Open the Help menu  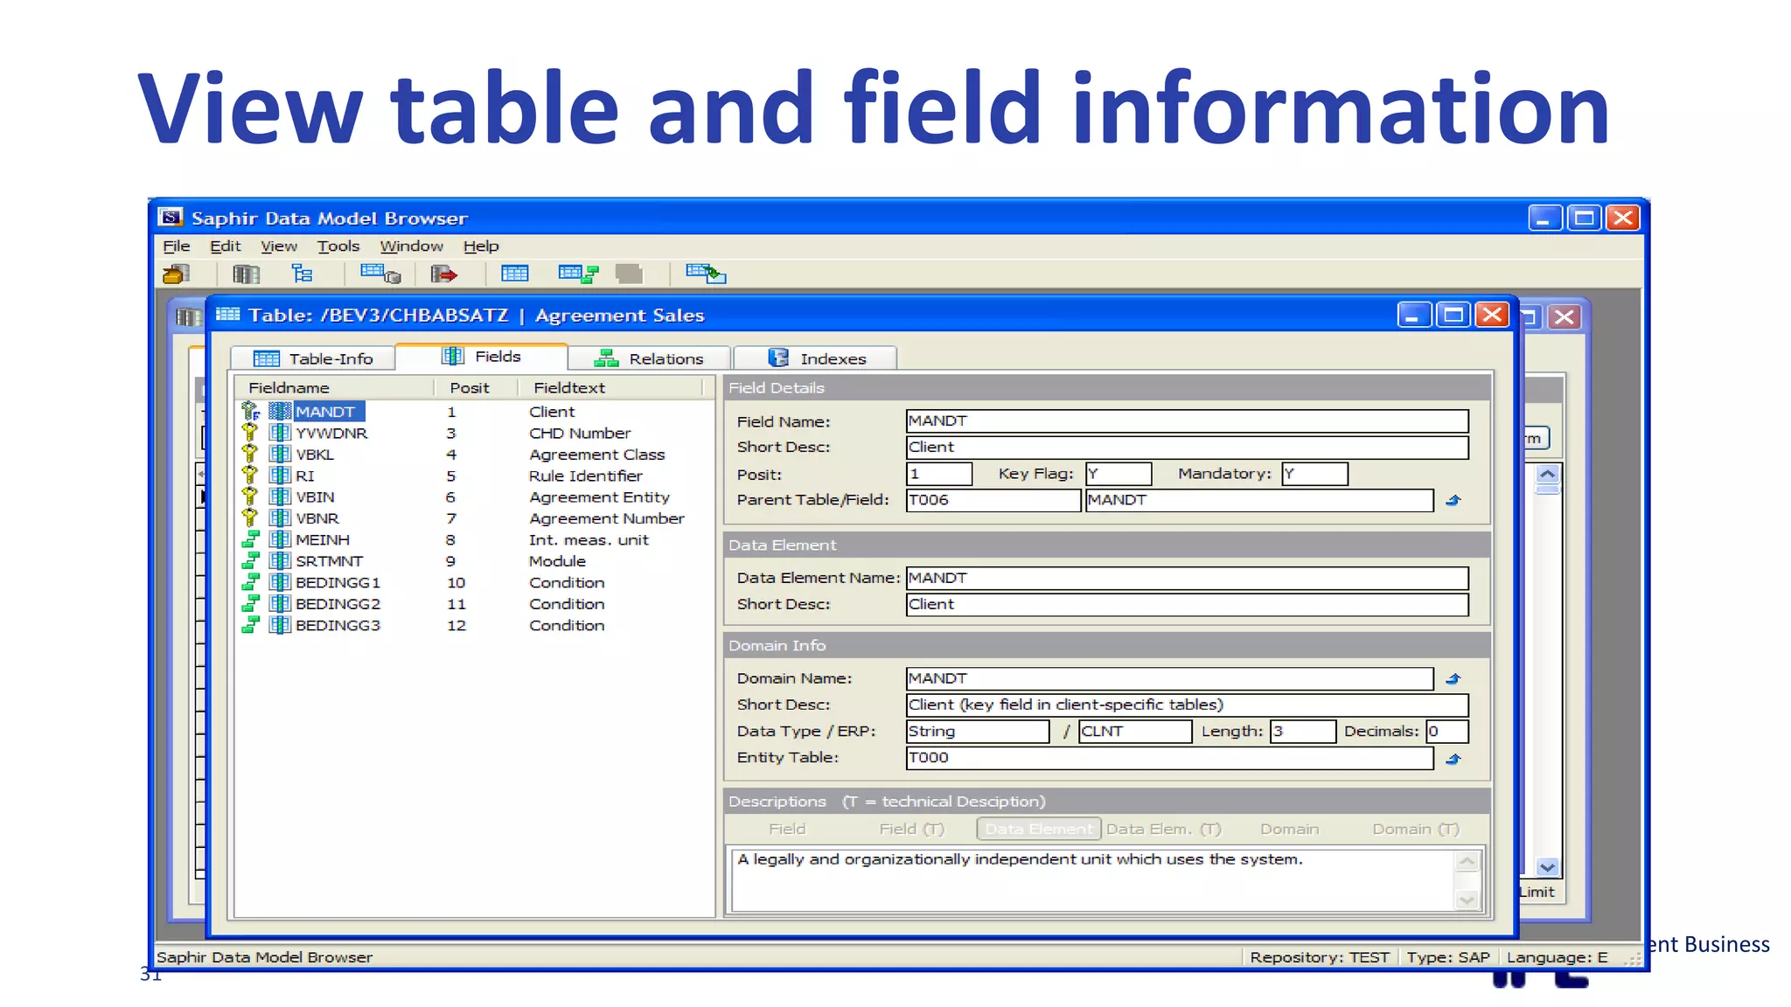(481, 247)
